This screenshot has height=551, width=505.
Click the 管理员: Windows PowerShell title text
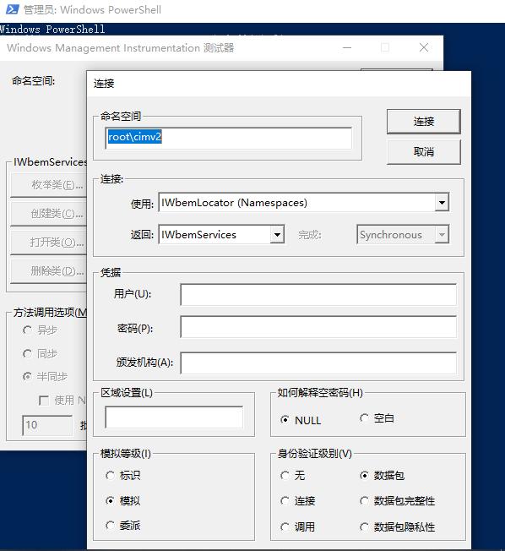tap(92, 10)
